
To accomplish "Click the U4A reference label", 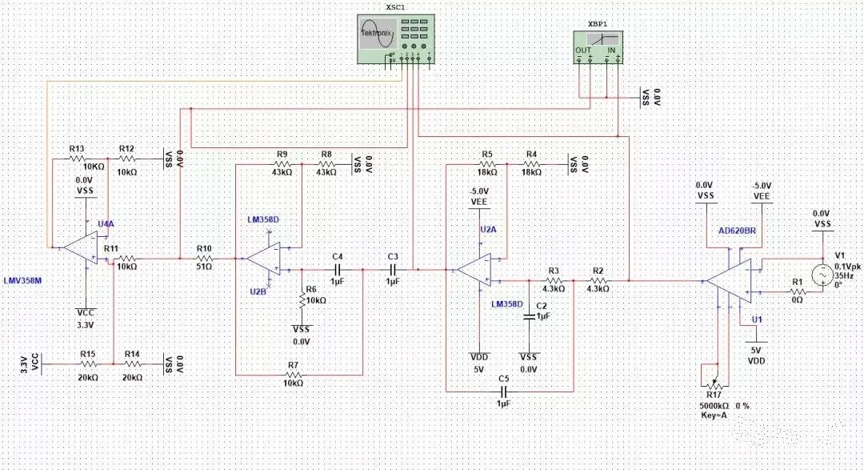I will 106,224.
